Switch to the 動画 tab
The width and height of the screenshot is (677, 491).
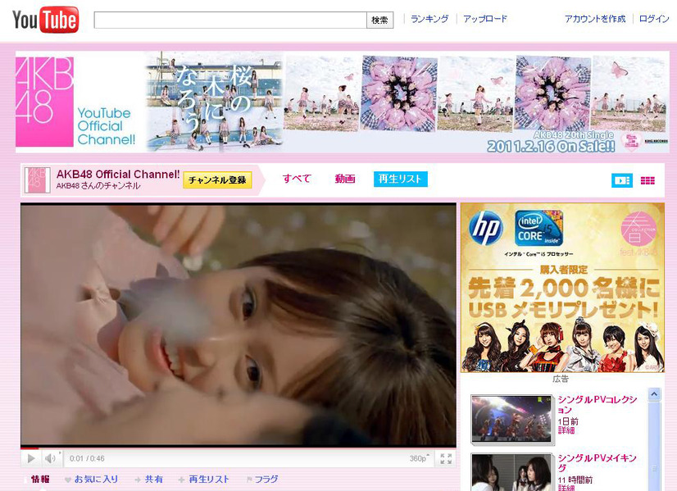coord(345,179)
